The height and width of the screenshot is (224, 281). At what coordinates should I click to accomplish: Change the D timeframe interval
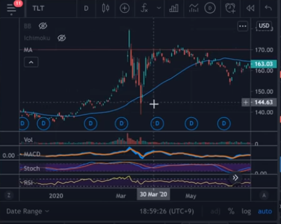click(x=86, y=8)
